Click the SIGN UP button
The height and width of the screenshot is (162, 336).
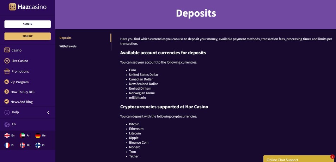click(x=28, y=36)
